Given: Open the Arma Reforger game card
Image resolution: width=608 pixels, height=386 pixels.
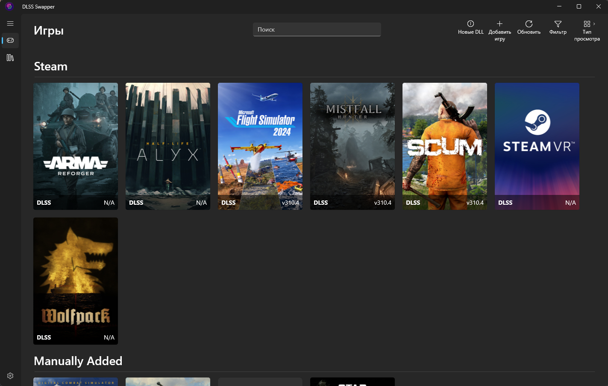Looking at the screenshot, I should [76, 146].
